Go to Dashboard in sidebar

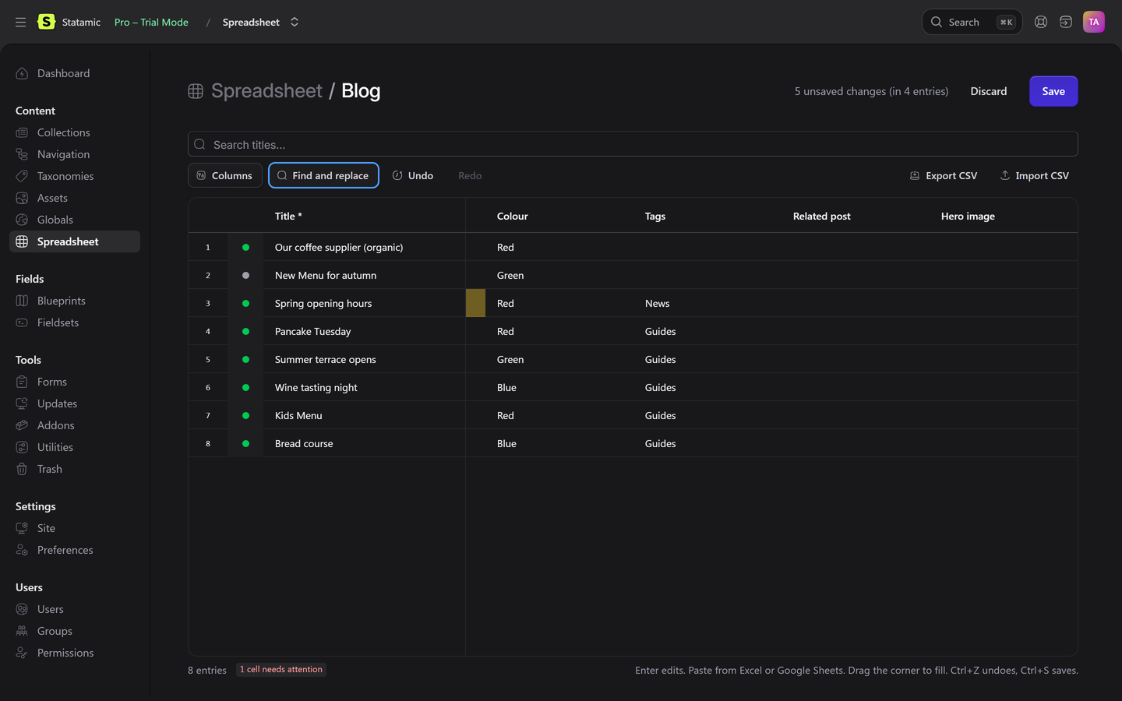click(75, 73)
